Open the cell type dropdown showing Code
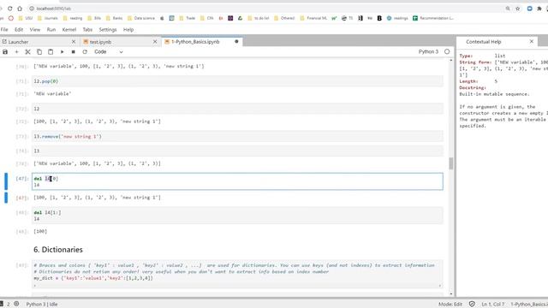This screenshot has height=308, width=548. click(109, 51)
